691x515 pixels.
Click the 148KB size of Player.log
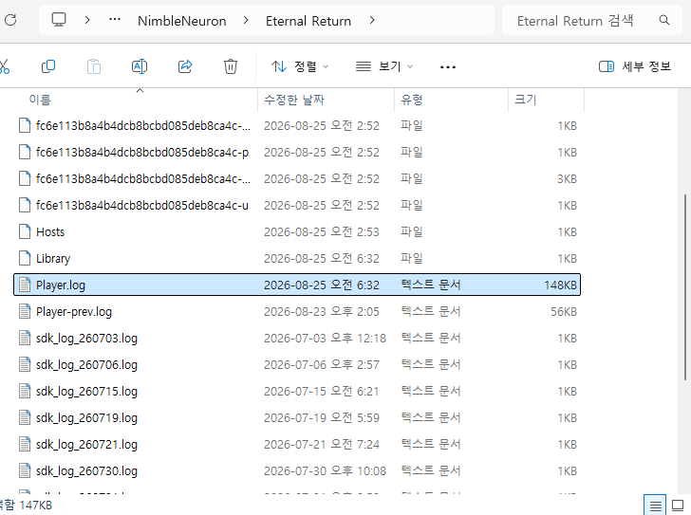[x=560, y=285]
